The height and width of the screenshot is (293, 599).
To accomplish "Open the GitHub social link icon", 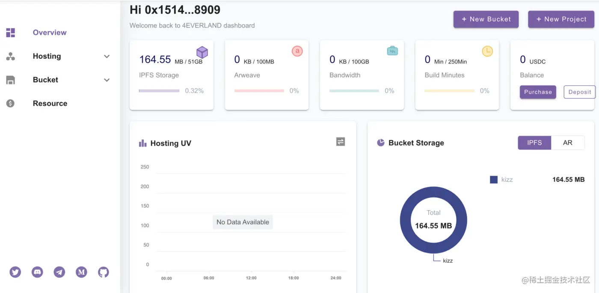I will 104,272.
